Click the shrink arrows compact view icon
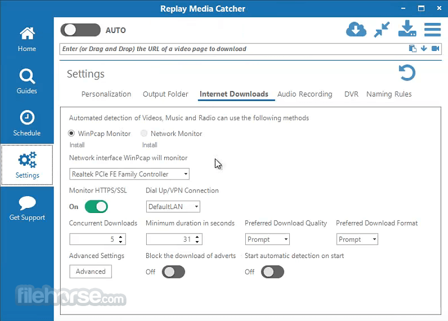448x321 pixels. [x=382, y=29]
